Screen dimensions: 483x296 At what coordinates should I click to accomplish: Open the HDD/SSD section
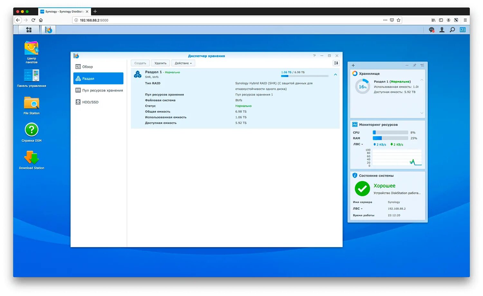pos(99,102)
